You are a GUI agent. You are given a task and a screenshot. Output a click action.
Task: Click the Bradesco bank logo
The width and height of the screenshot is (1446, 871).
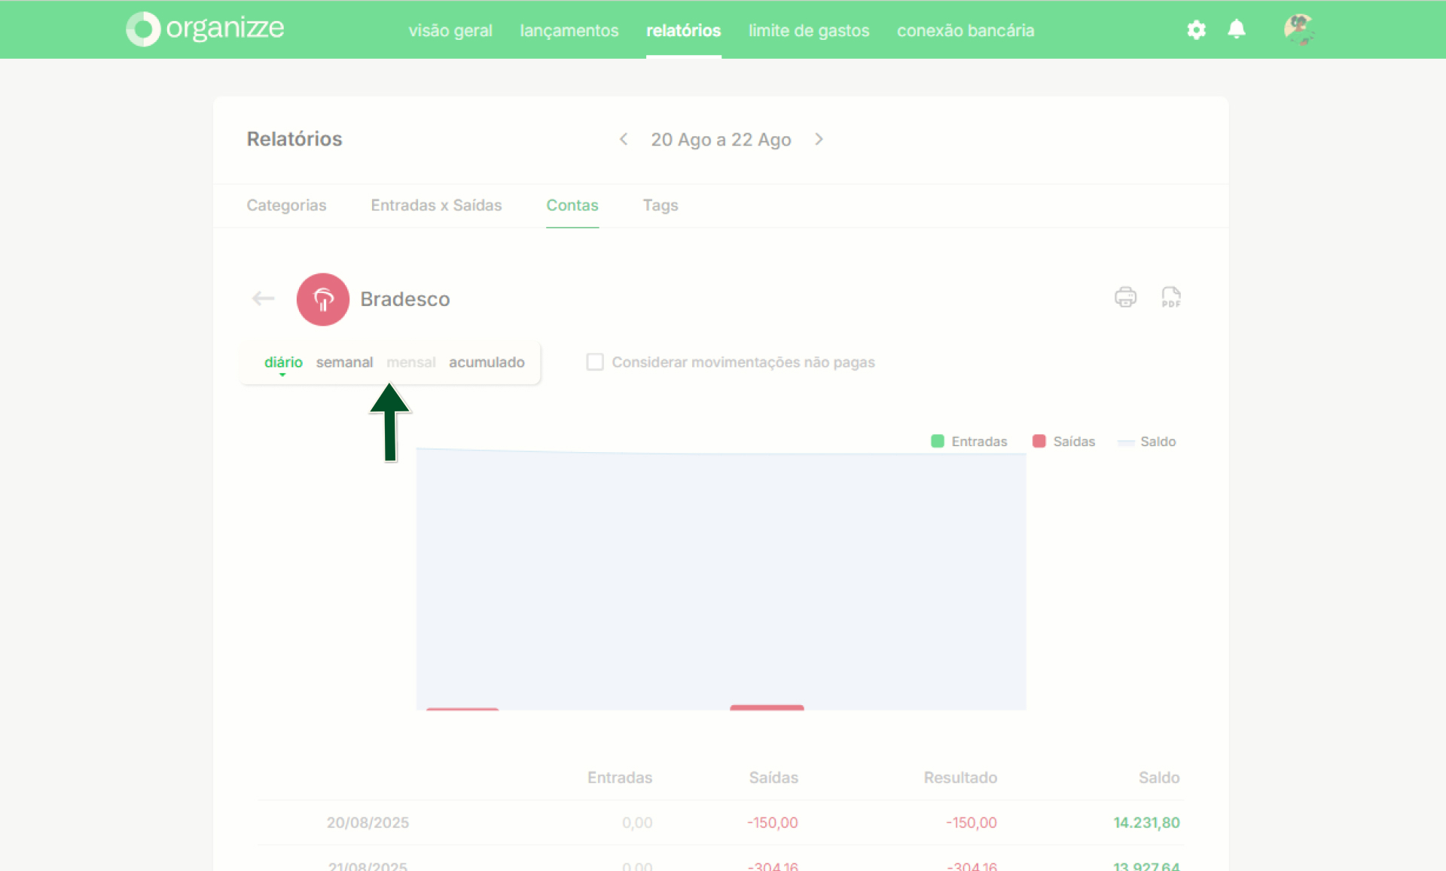322,299
